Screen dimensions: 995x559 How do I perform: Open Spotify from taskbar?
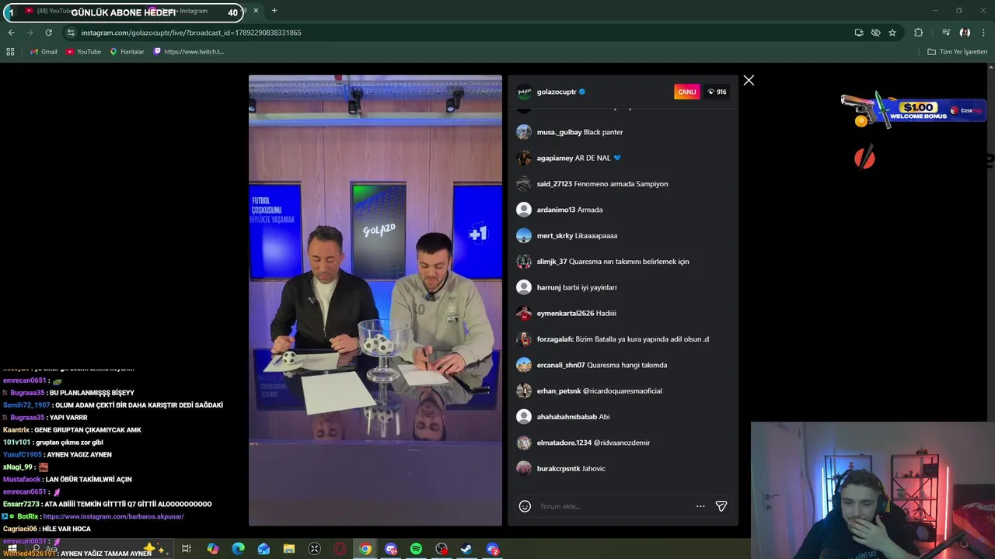click(416, 549)
